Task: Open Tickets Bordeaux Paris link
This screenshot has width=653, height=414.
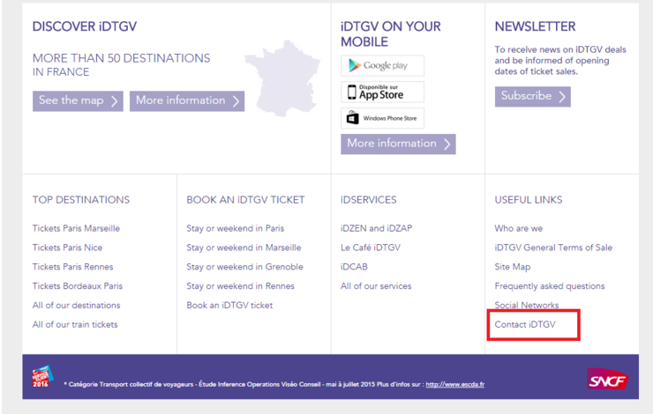Action: point(78,286)
